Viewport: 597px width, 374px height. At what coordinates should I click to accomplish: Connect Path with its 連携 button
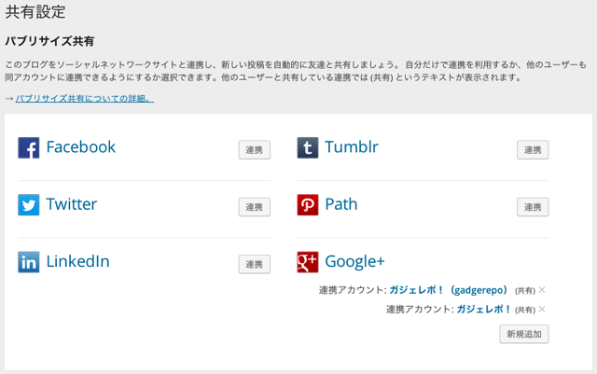533,207
